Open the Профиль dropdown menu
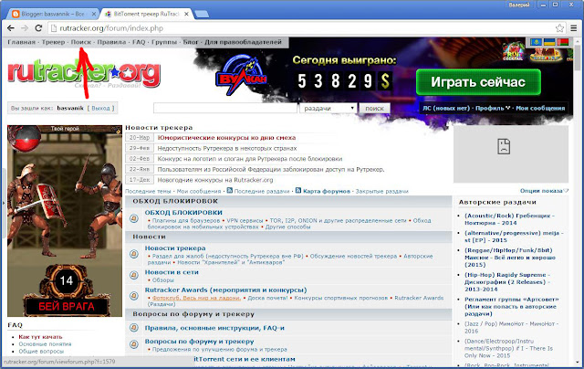 [x=493, y=108]
